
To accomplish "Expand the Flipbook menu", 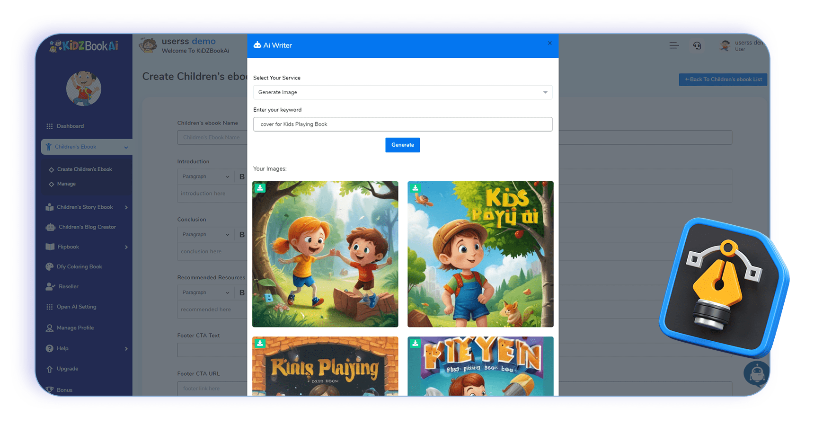I will pos(126,247).
